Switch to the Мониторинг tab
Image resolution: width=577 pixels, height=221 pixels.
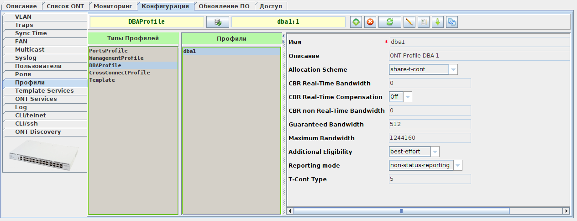coord(113,6)
